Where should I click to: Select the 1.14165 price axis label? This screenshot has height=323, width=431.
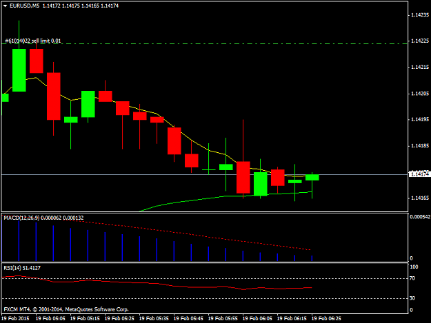[x=420, y=198]
